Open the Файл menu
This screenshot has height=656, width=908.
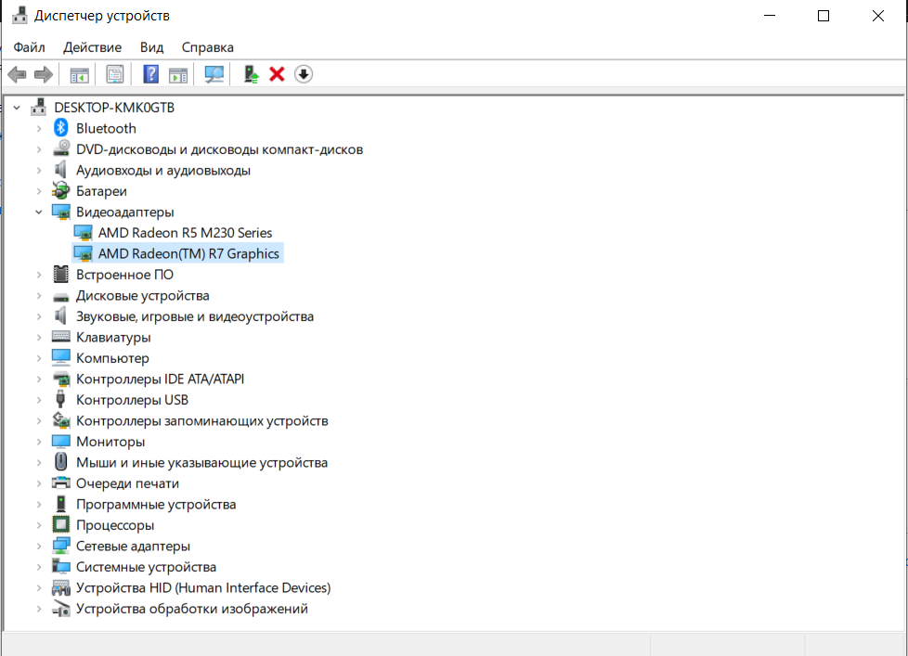click(29, 46)
